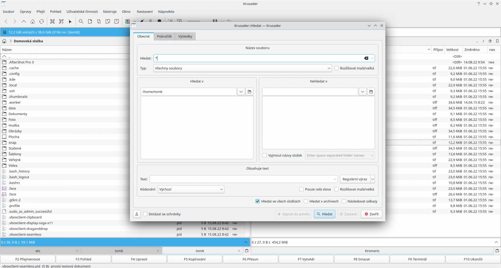Go to parent directory in right panel
The height and width of the screenshot is (268, 501).
pos(477,41)
